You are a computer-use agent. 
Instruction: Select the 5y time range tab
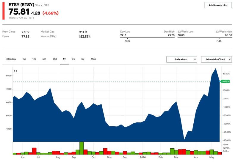[83, 59]
